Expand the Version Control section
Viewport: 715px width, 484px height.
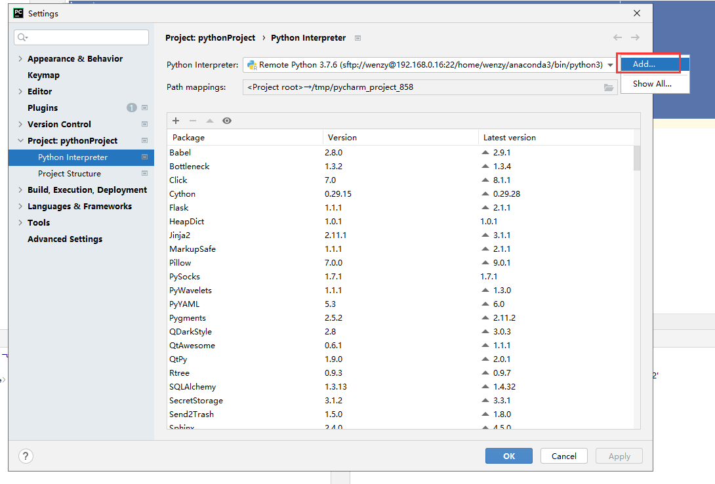tap(20, 125)
